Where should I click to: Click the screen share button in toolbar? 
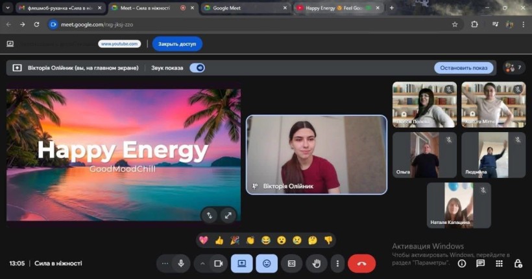pyautogui.click(x=241, y=263)
